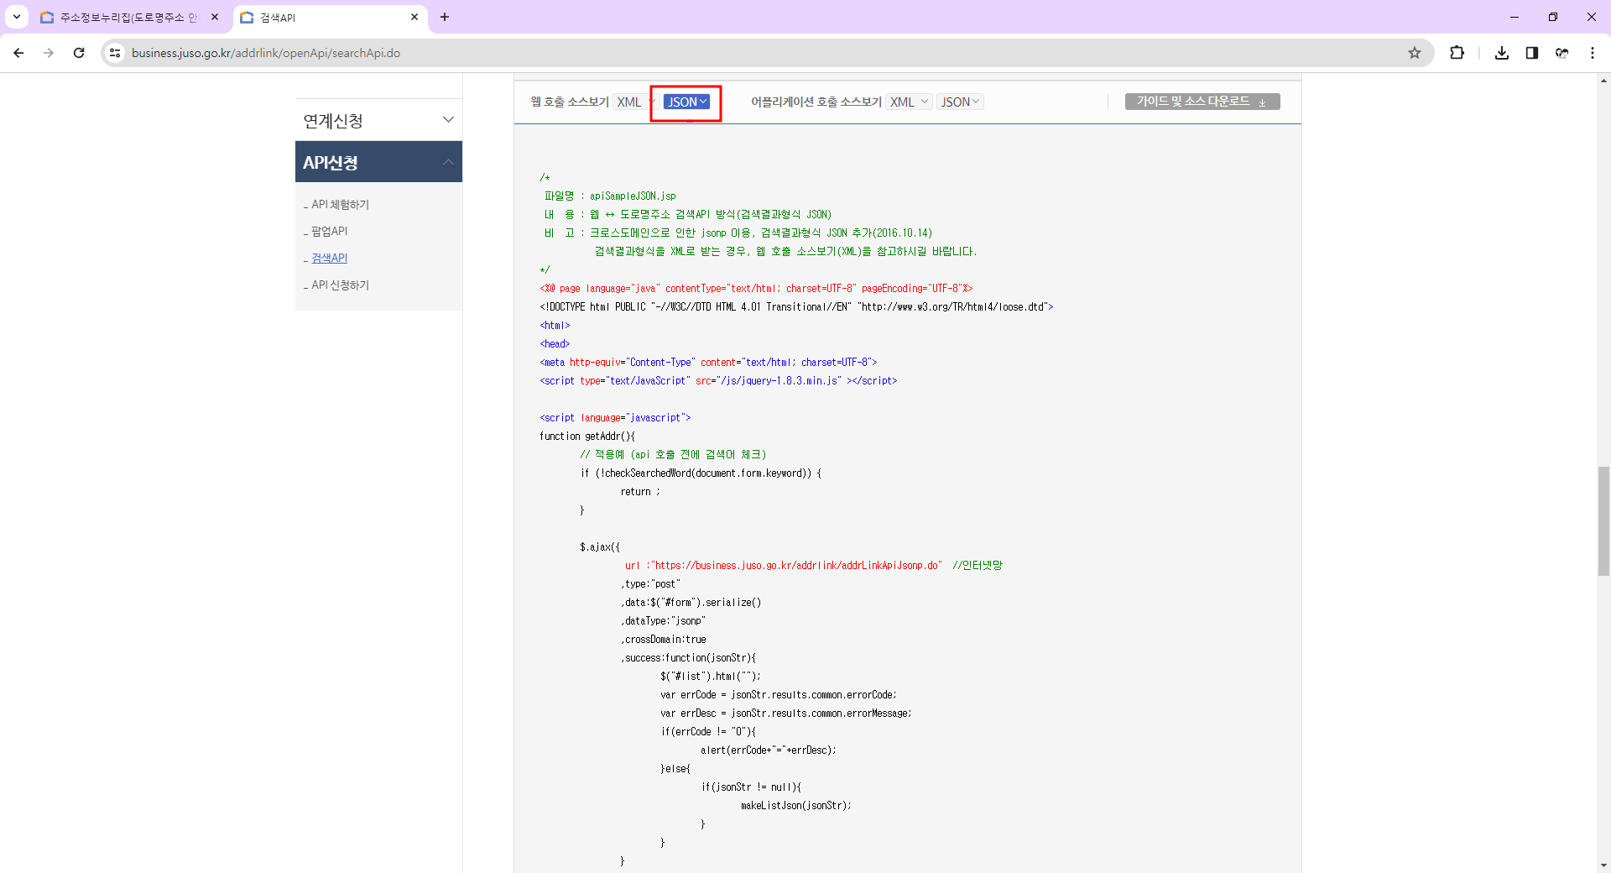Screen dimensions: 1611x873
Task: Click the ',crossDomain:true' code line
Action: [x=663, y=640]
